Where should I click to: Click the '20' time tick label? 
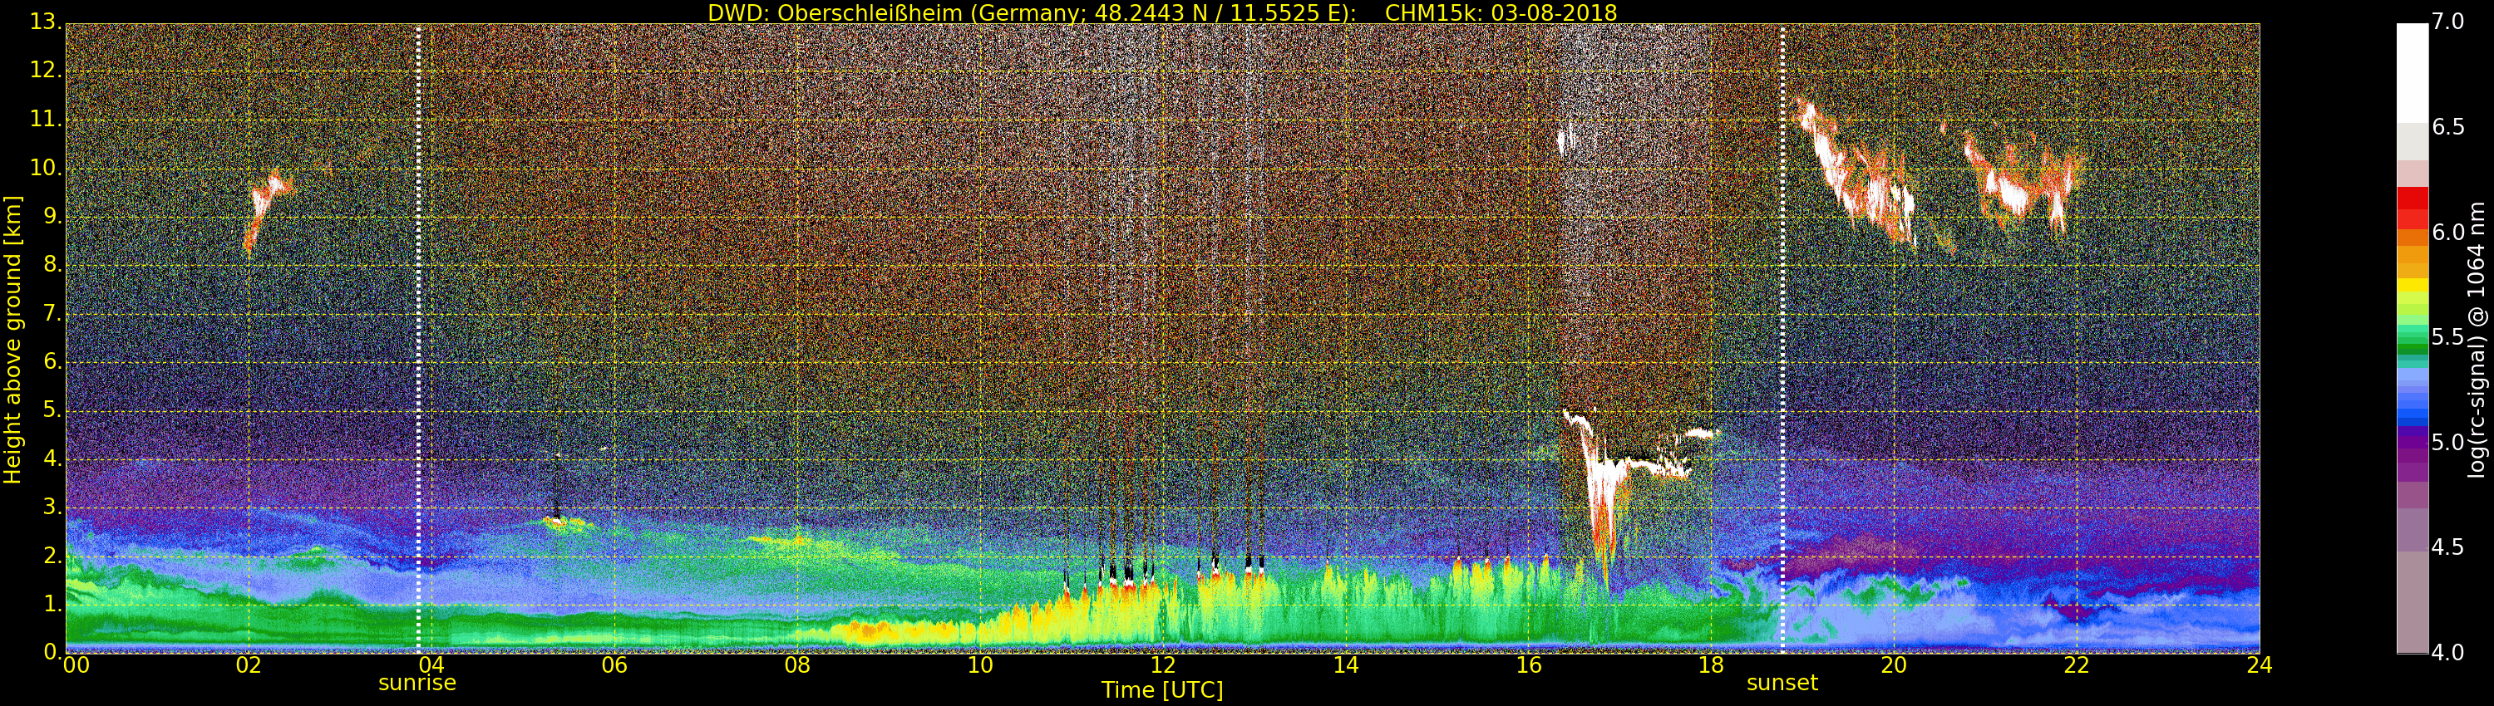click(x=1894, y=665)
